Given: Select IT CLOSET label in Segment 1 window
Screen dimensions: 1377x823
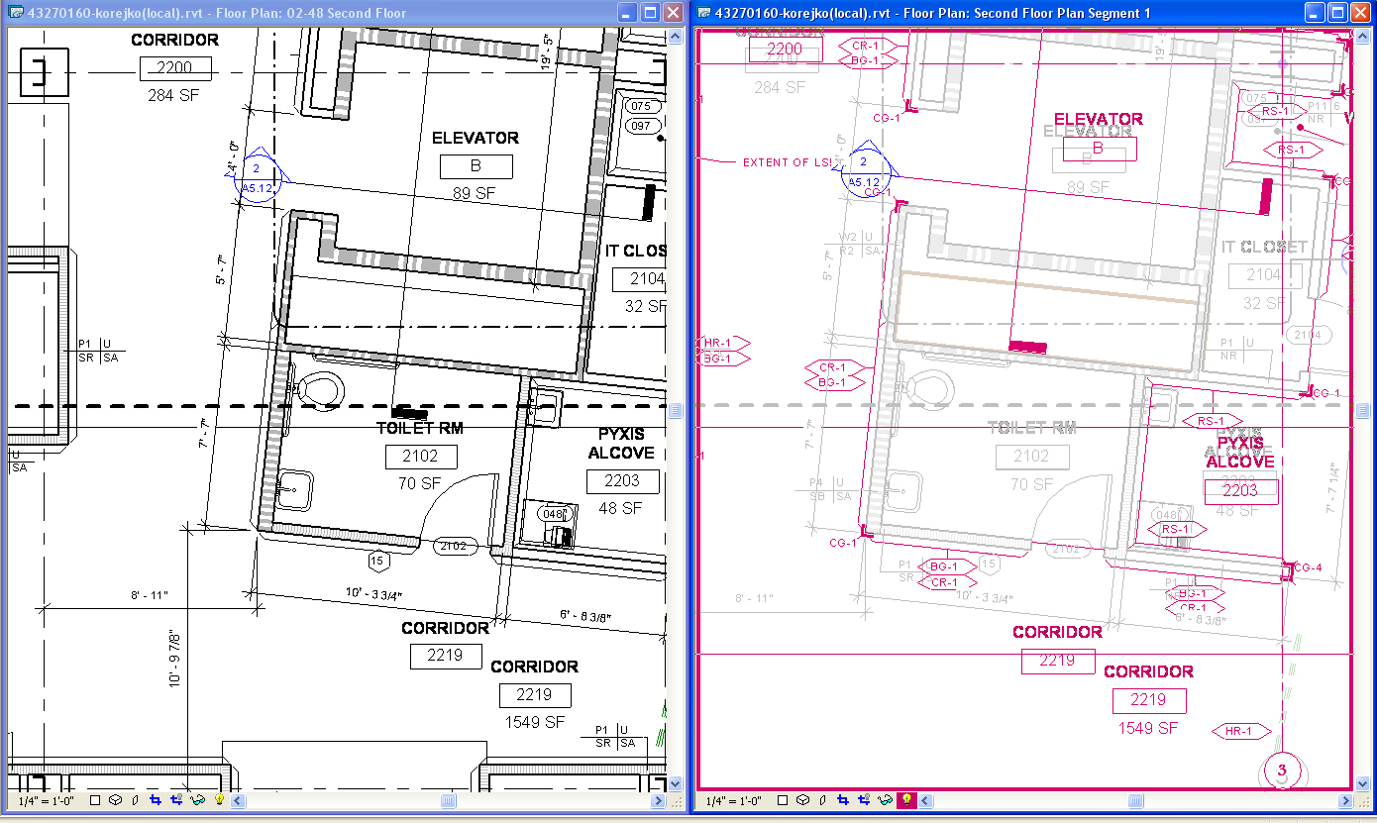Looking at the screenshot, I should coord(1264,248).
